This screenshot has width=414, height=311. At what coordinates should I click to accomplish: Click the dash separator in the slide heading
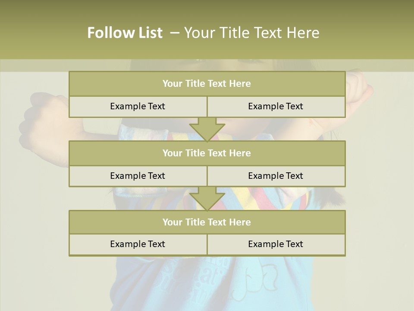click(174, 33)
